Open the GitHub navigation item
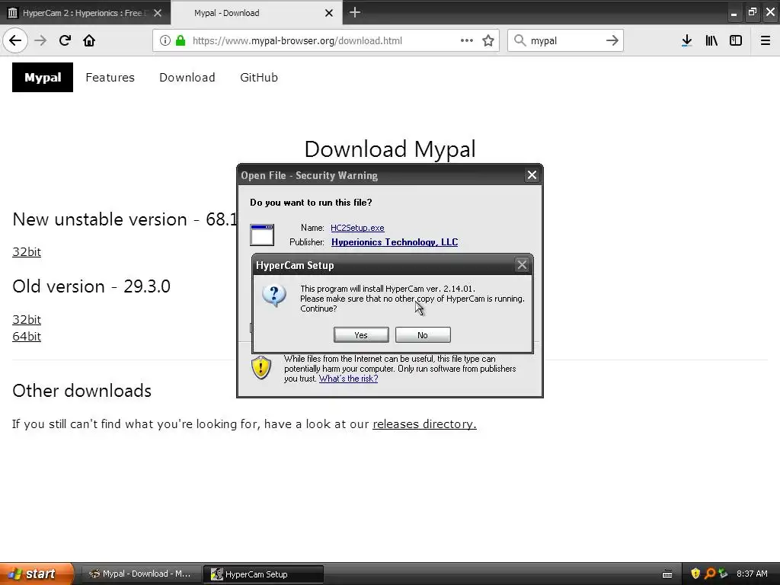 tap(259, 77)
